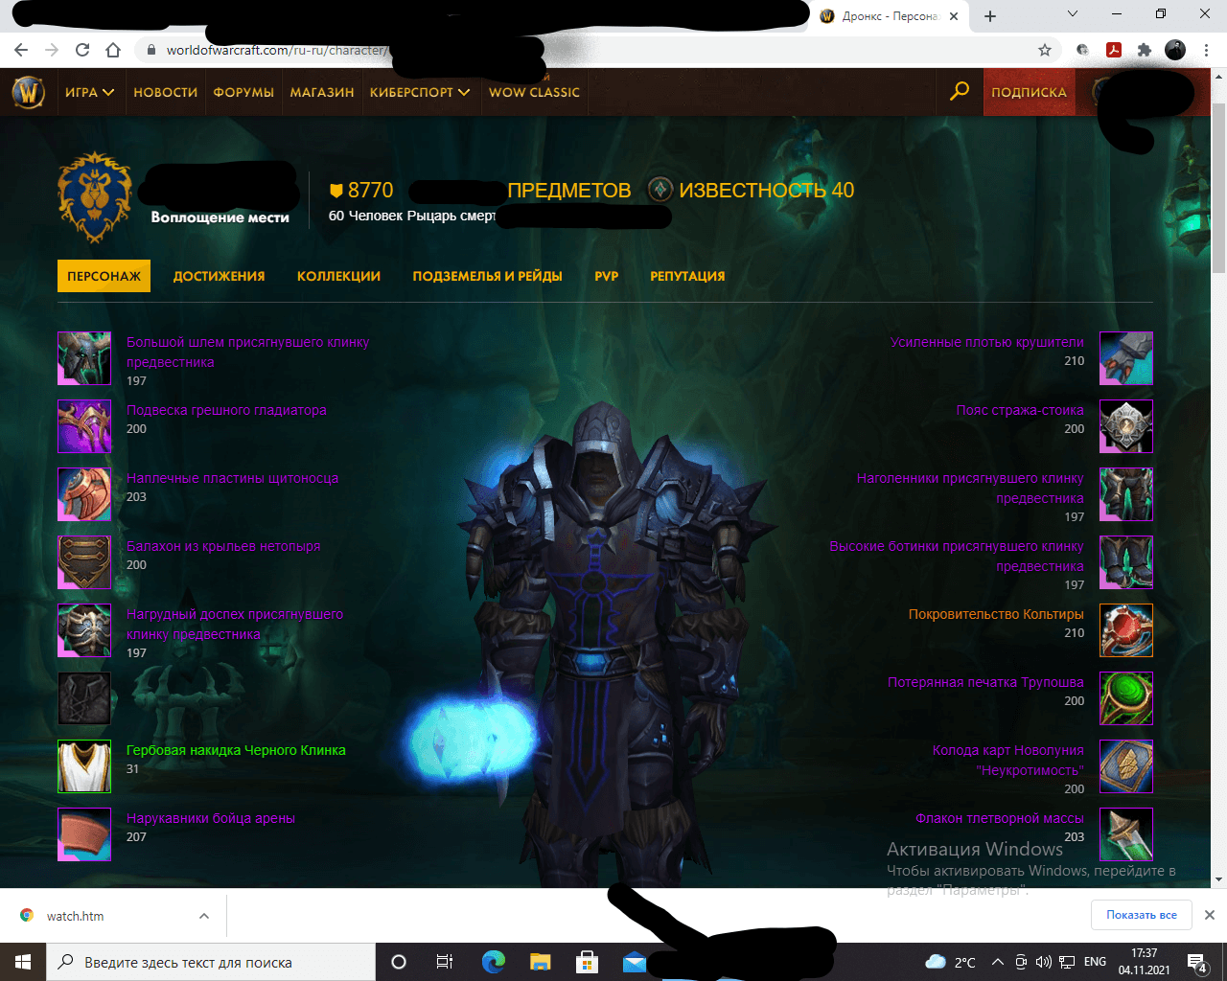Screen dimensions: 1227x981
Task: Open Пояс стража-стоика item link
Action: (1020, 410)
